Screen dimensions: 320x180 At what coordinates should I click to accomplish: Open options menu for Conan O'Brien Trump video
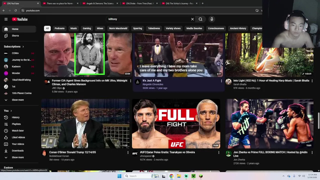tap(128, 152)
